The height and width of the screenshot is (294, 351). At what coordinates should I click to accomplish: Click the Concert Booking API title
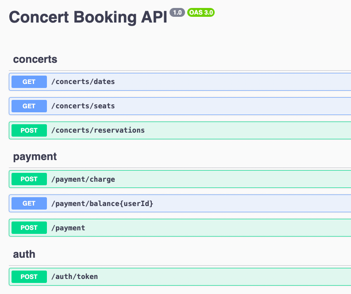point(88,17)
